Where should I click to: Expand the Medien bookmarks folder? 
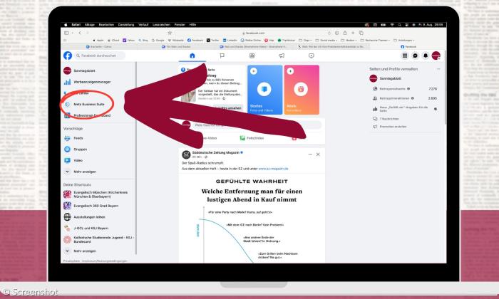[x=349, y=41]
